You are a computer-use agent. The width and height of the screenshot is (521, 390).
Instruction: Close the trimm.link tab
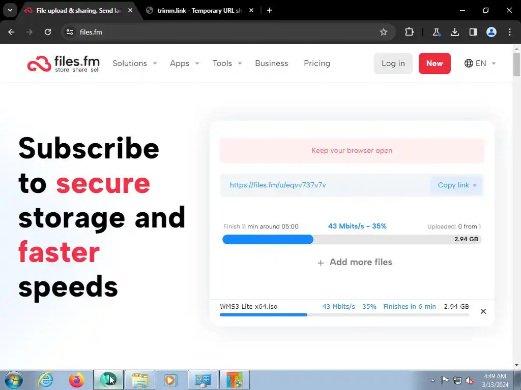point(251,10)
